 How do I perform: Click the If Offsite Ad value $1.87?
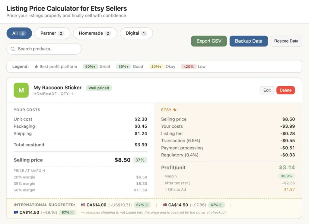coord(289,190)
